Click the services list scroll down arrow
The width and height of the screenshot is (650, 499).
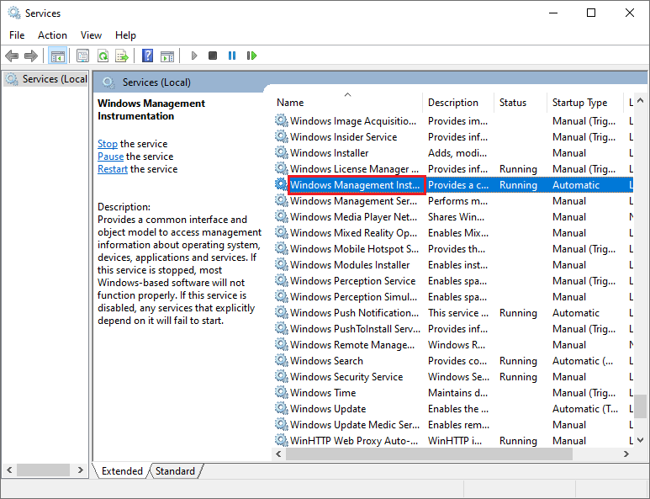pyautogui.click(x=641, y=440)
